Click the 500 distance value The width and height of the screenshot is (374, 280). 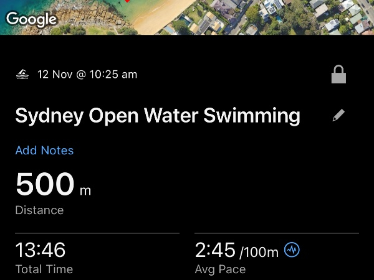45,184
